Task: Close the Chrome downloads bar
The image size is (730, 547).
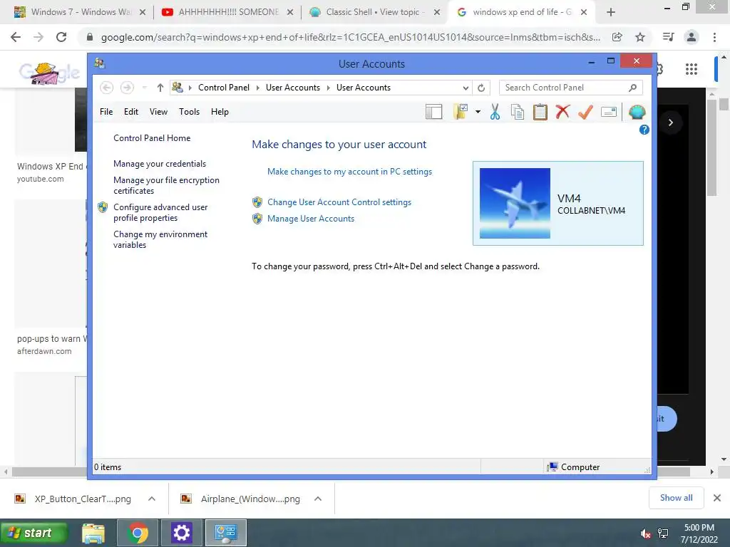Action: tap(717, 498)
